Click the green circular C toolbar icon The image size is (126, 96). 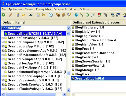coord(87,15)
